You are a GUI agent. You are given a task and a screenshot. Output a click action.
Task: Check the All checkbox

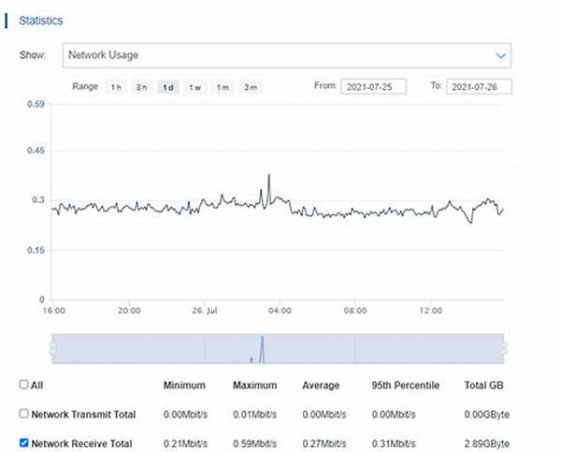(24, 385)
